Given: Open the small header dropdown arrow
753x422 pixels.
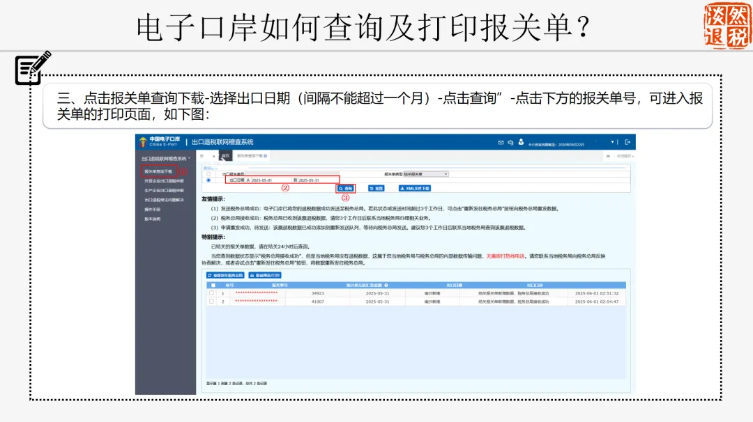Looking at the screenshot, I should tap(612, 142).
